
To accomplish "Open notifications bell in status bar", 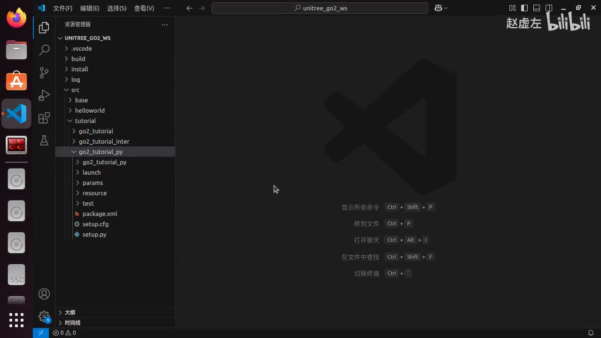I will [x=591, y=333].
